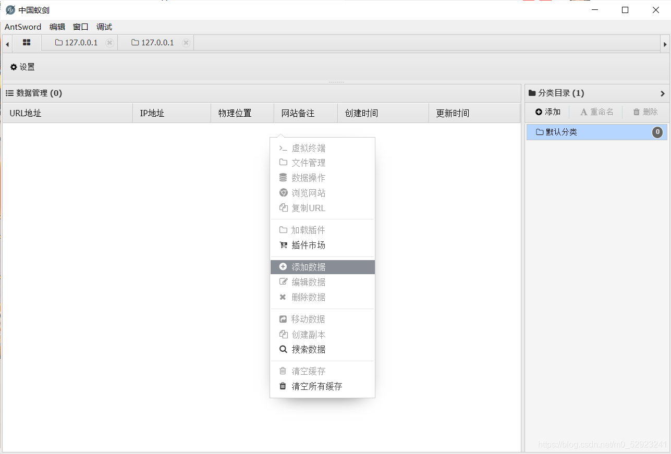Maximize the 中国蚁剑 window

(x=625, y=10)
